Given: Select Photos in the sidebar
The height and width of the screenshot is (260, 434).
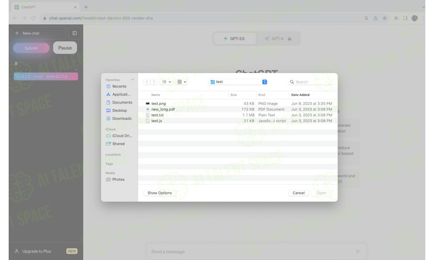Looking at the screenshot, I should click(119, 179).
